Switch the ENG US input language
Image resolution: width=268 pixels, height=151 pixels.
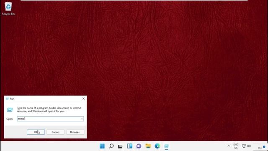(x=236, y=146)
